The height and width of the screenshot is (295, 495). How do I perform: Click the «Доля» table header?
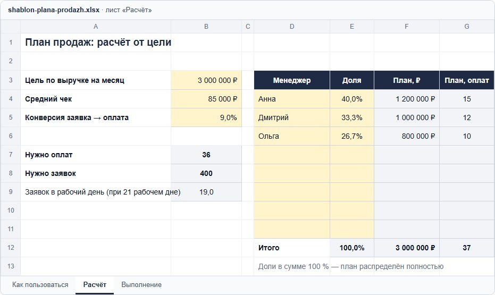pyautogui.click(x=352, y=80)
